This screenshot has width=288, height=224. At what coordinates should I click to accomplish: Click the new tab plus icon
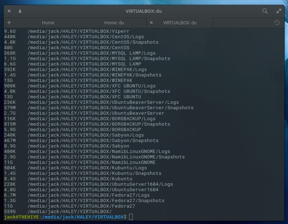[9, 23]
